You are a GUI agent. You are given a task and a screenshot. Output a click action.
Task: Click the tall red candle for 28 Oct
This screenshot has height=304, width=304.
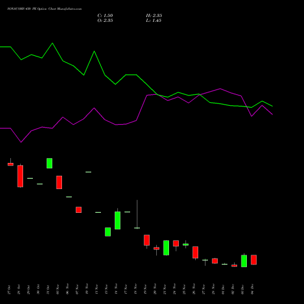click(20, 176)
